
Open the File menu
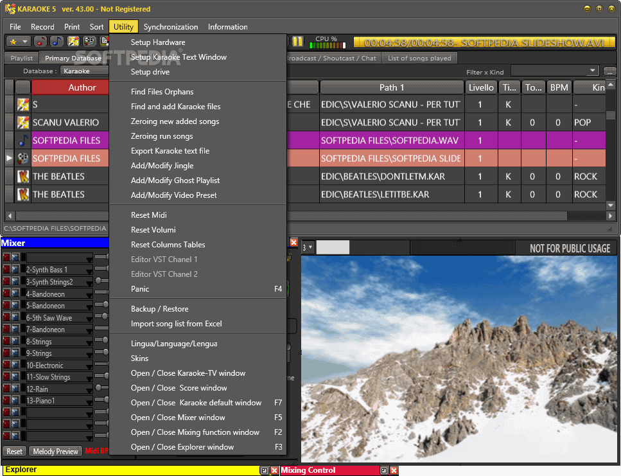pyautogui.click(x=15, y=26)
